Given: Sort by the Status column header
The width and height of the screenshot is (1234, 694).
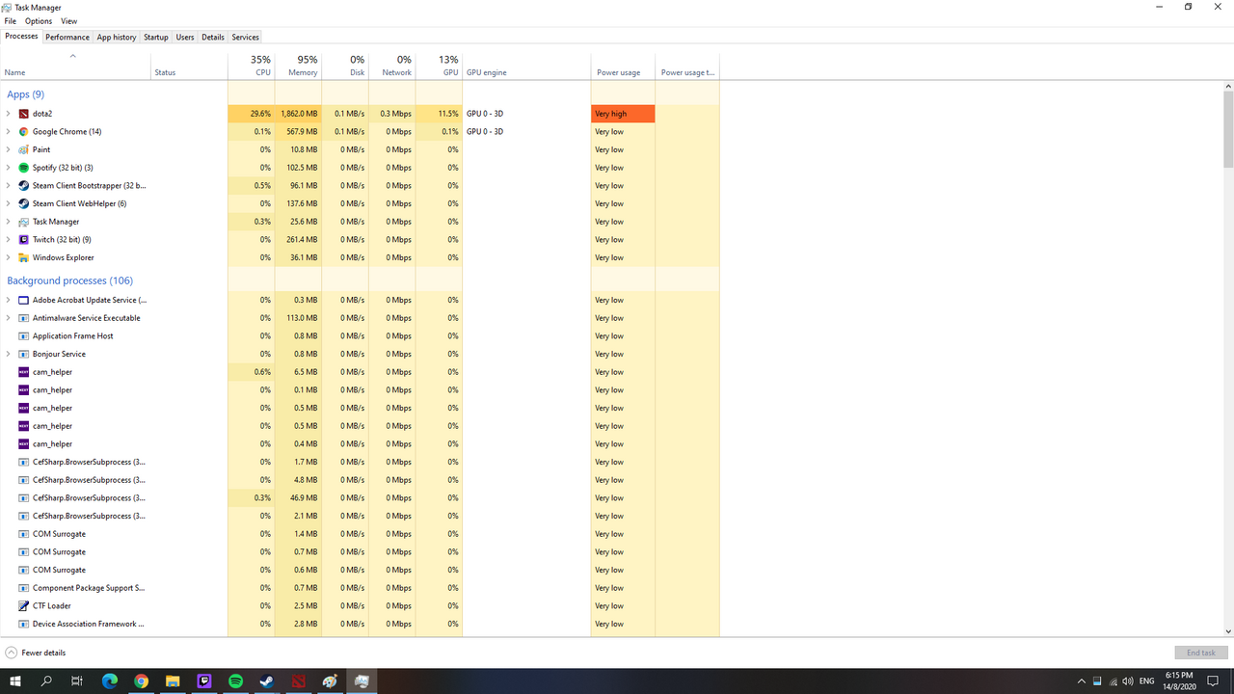Looking at the screenshot, I should click(x=189, y=66).
